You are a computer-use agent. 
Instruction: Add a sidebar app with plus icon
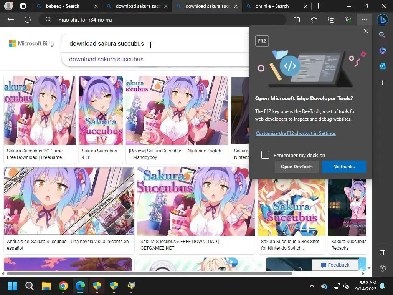point(383,83)
